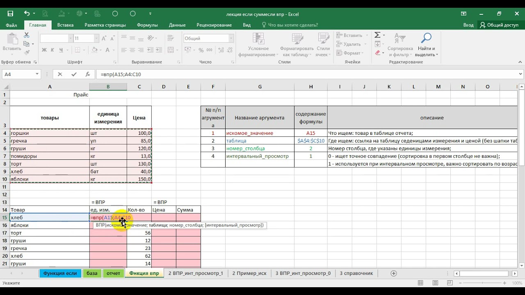Toggle align text left
This screenshot has width=525, height=295.
click(x=124, y=50)
